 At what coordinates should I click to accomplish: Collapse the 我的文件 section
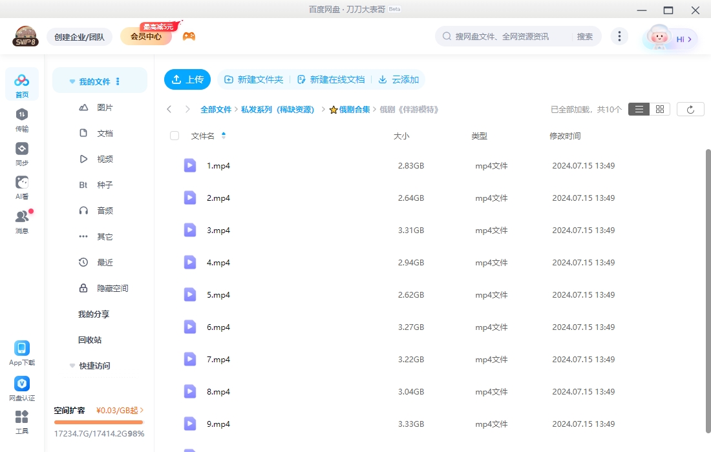click(72, 80)
